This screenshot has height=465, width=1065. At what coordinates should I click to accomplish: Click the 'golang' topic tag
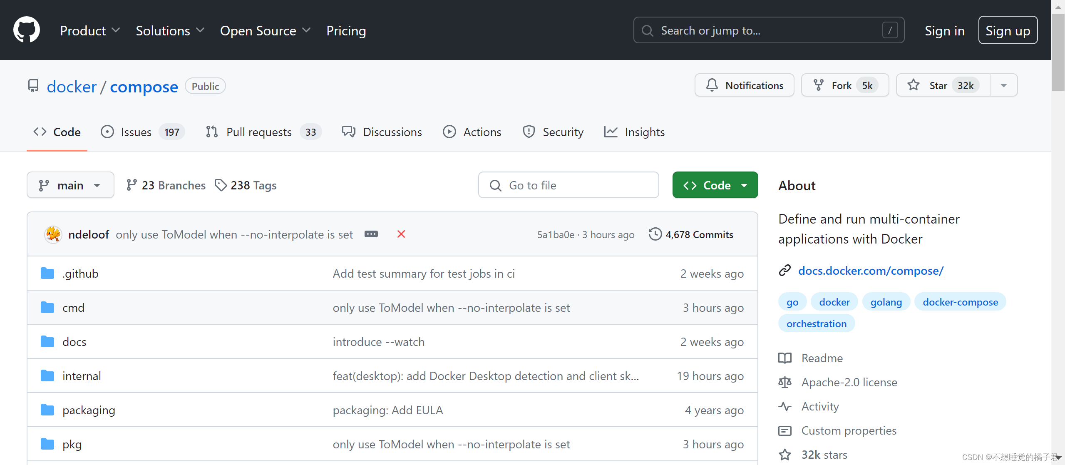pyautogui.click(x=886, y=302)
